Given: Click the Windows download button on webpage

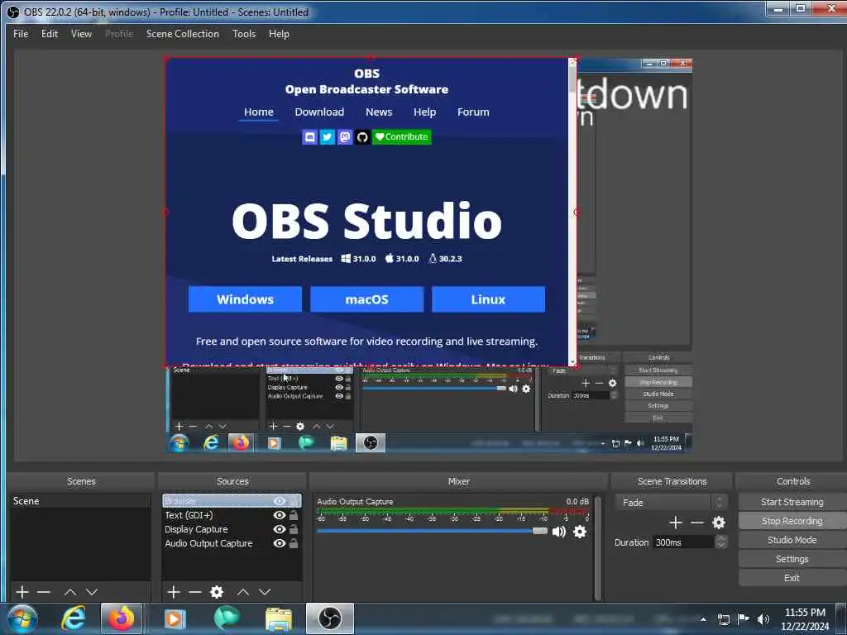Looking at the screenshot, I should [245, 299].
